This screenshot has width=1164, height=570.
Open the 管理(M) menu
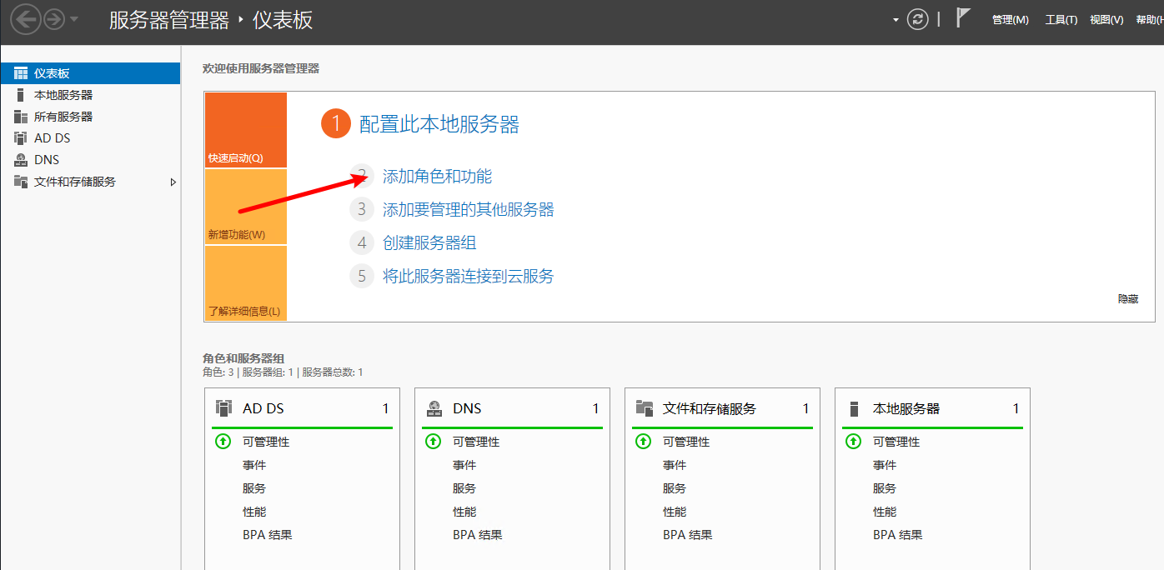[1010, 20]
